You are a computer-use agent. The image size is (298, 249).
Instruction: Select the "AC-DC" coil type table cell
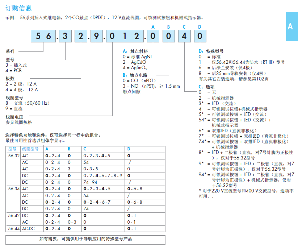pyautogui.click(x=28, y=229)
